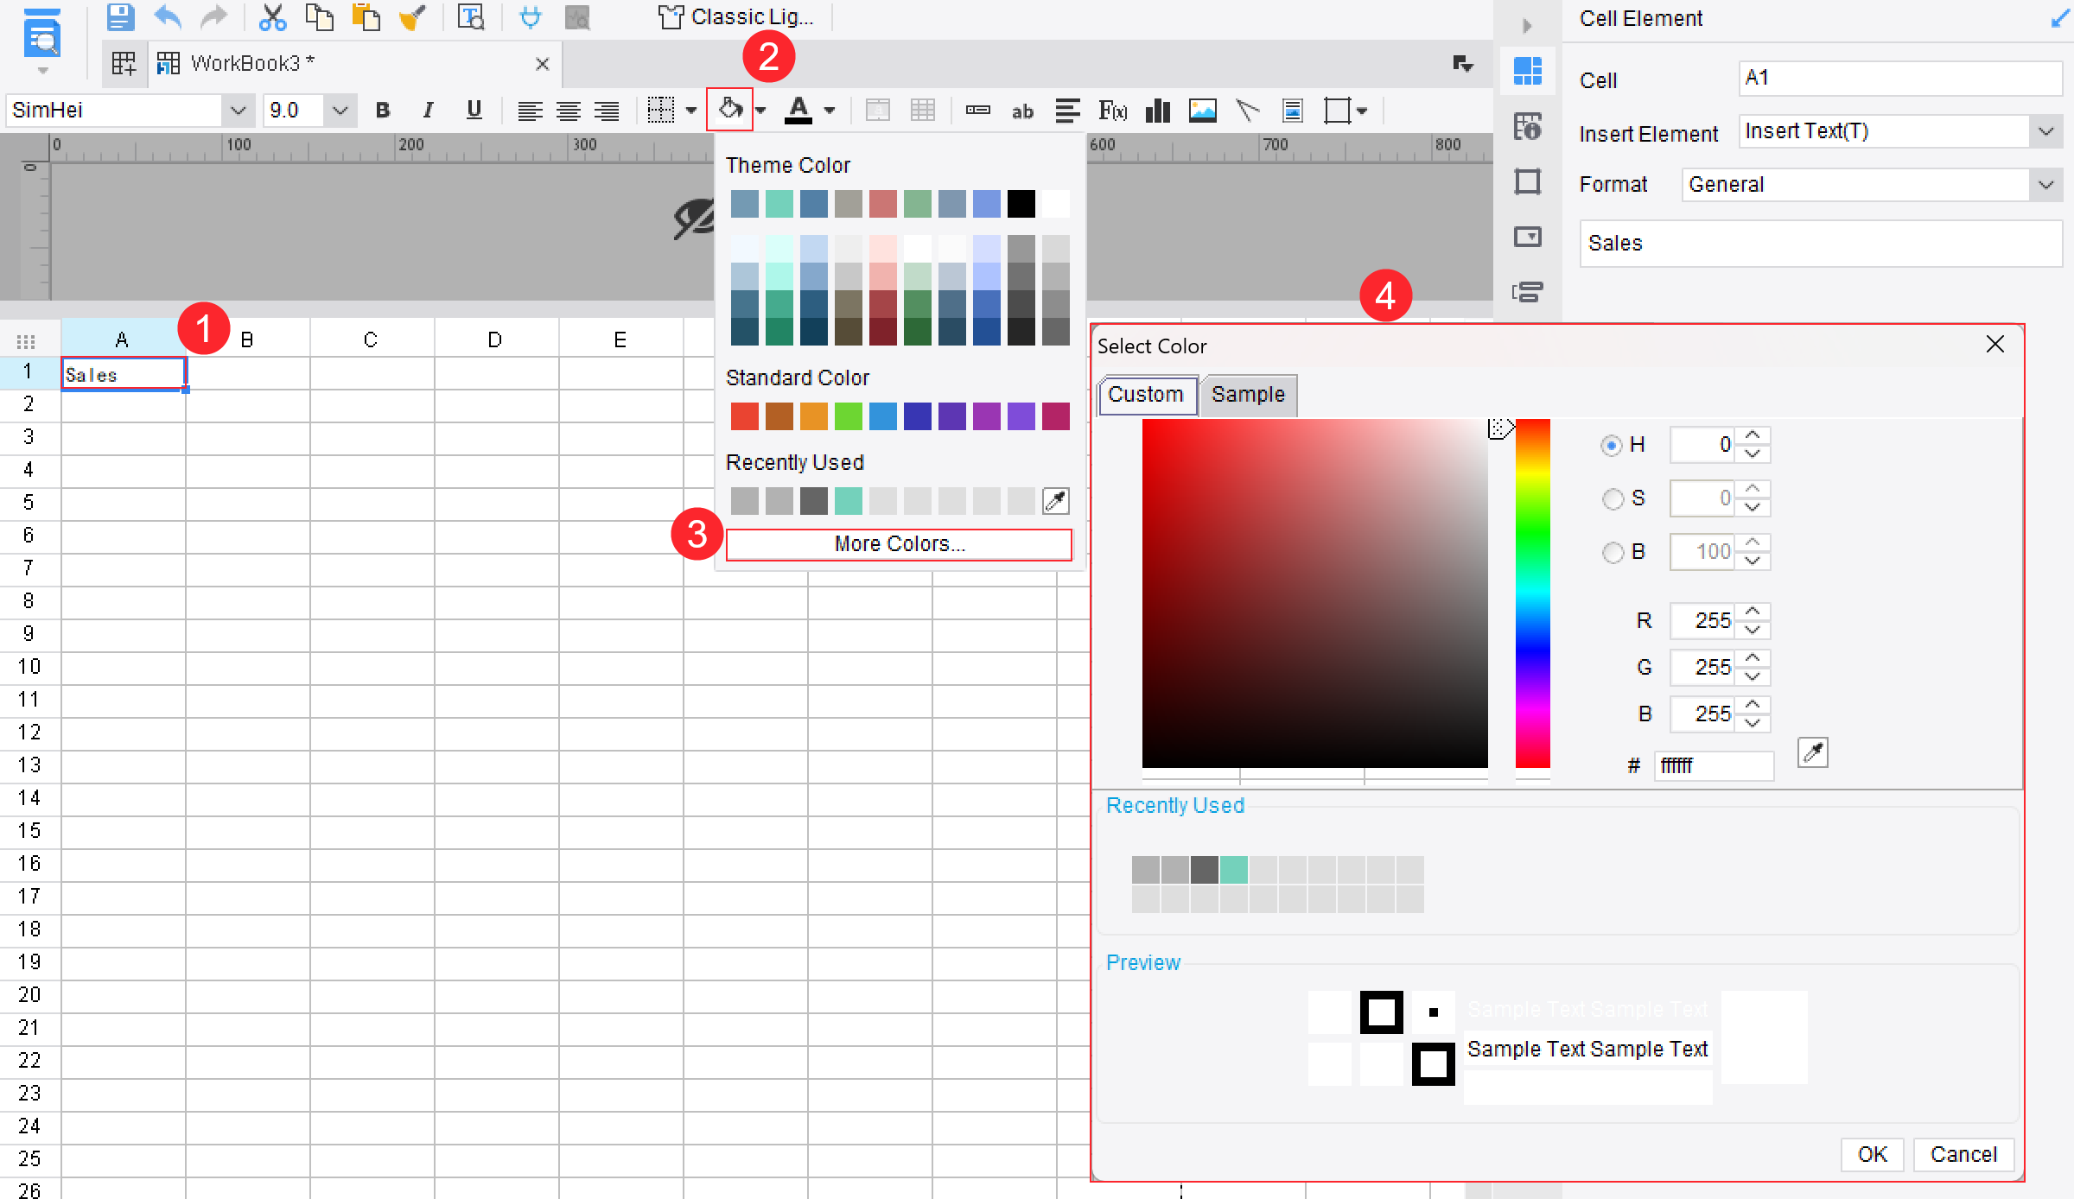Open the font name SimHei dropdown
The width and height of the screenshot is (2074, 1199).
click(238, 111)
